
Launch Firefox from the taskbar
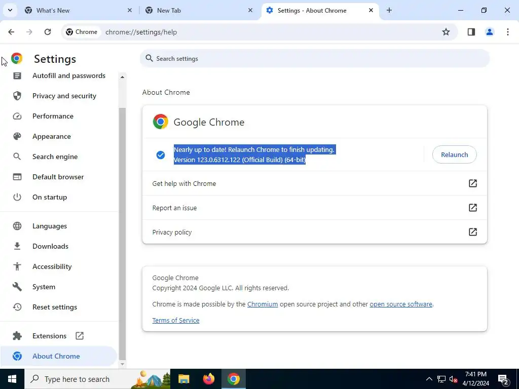coord(208,379)
